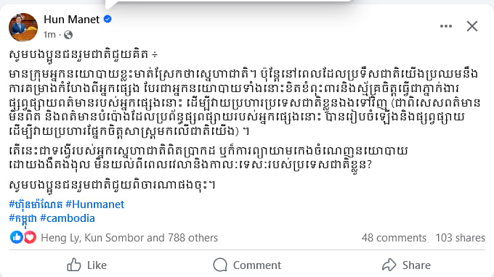Like the post

pyautogui.click(x=87, y=265)
